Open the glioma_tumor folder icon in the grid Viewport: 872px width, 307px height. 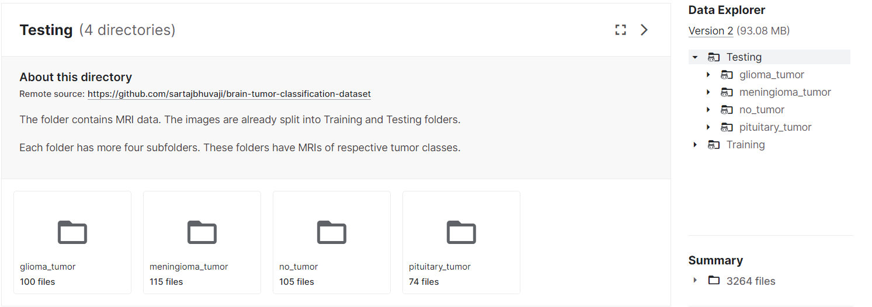72,232
